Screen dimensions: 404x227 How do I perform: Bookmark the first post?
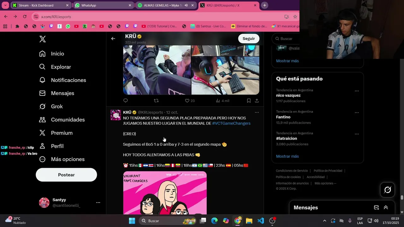coord(249,101)
